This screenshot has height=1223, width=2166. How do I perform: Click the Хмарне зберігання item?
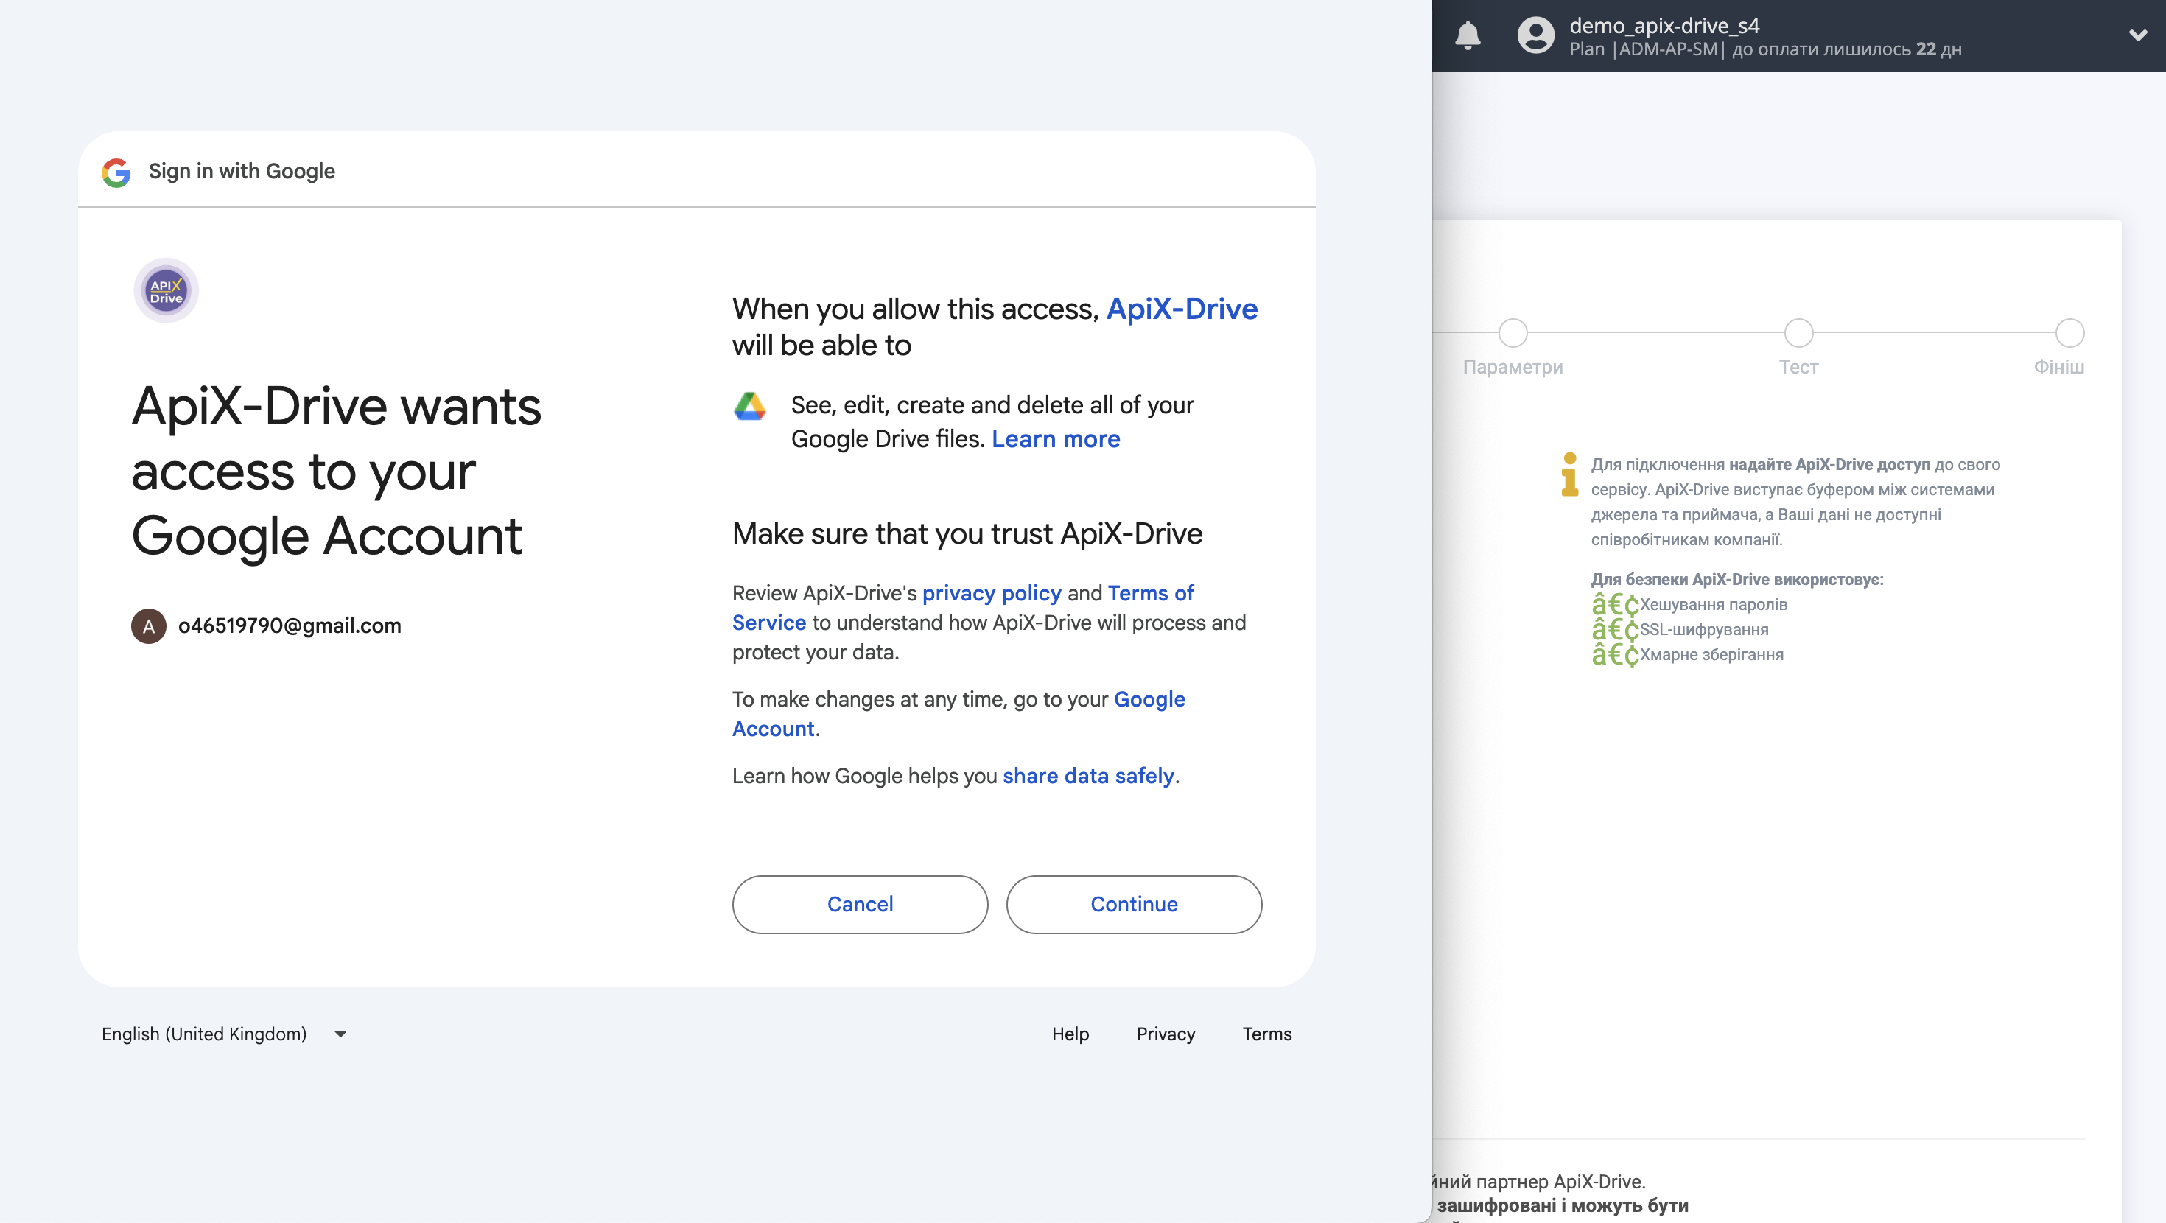(1711, 655)
